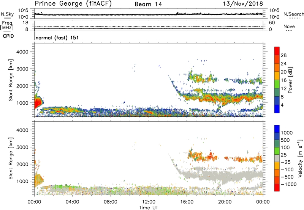Click the "20" label on power colorbar
Screen dimensions: 304x210
(x=283, y=72)
